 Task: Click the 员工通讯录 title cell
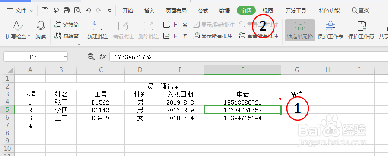(x=163, y=86)
